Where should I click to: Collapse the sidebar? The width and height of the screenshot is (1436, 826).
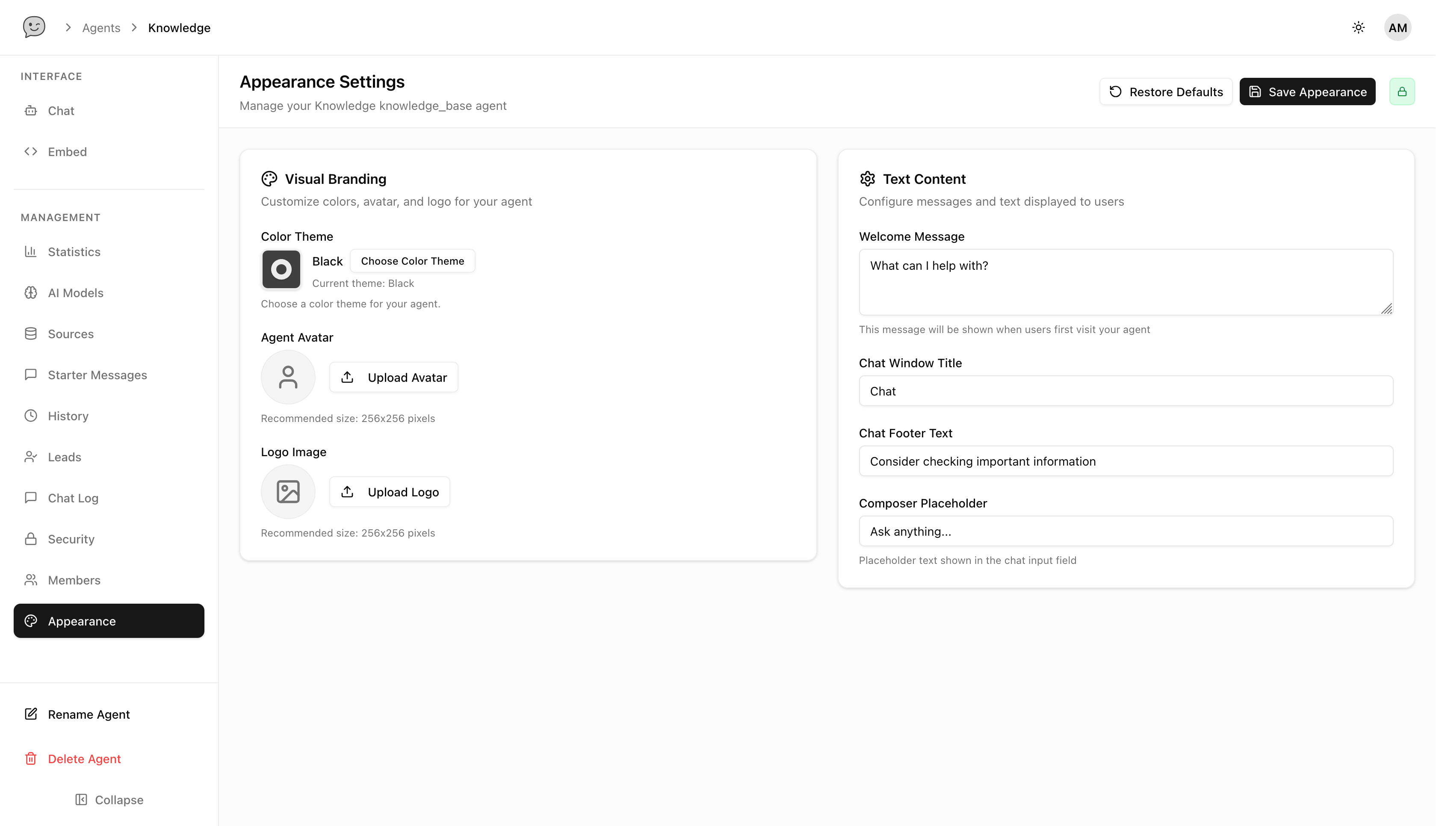coord(109,799)
